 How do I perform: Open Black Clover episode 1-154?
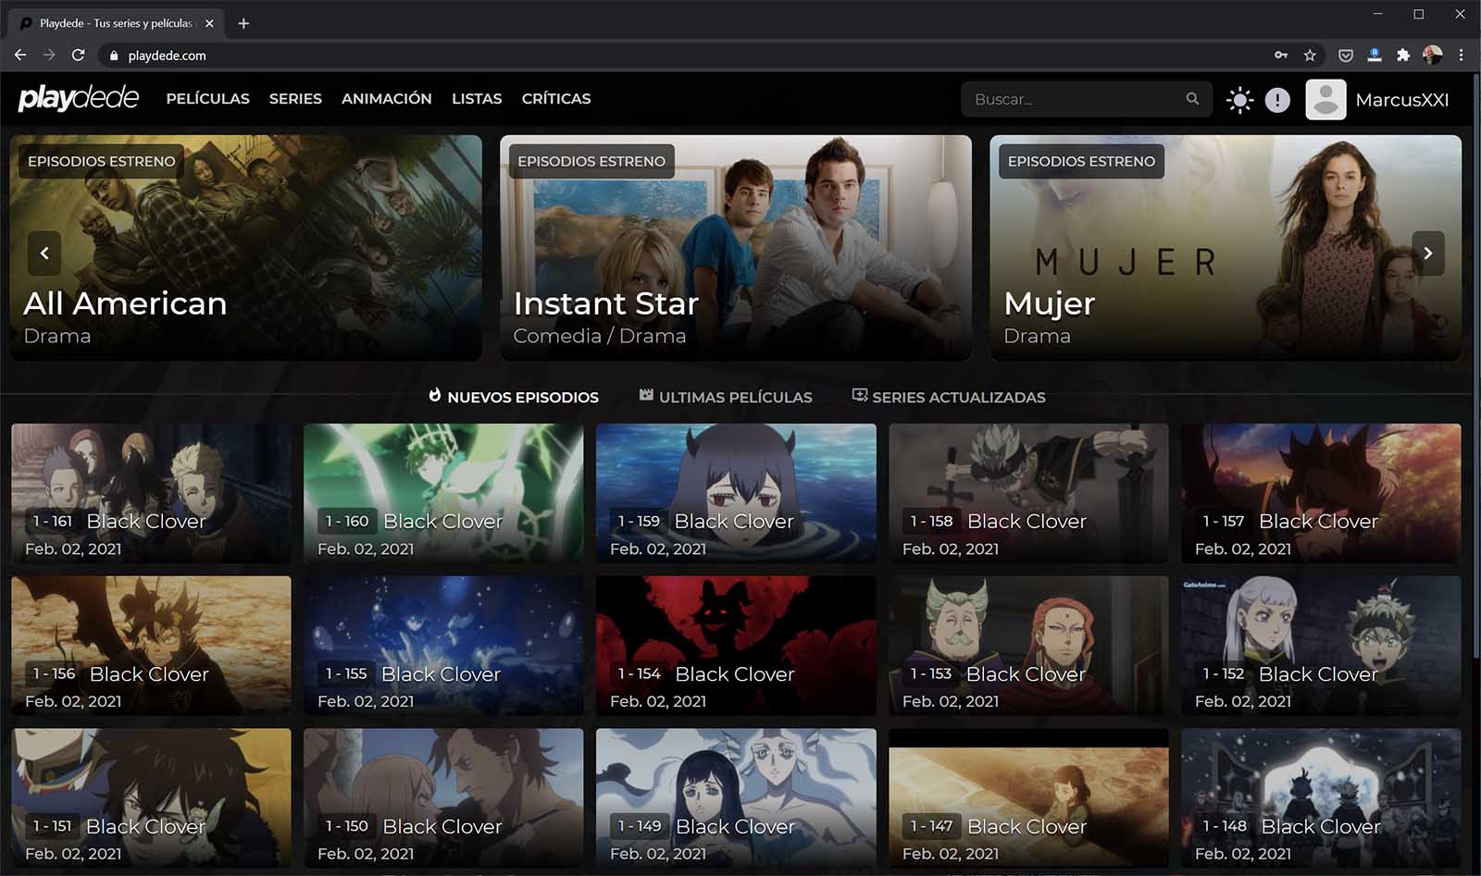[736, 646]
